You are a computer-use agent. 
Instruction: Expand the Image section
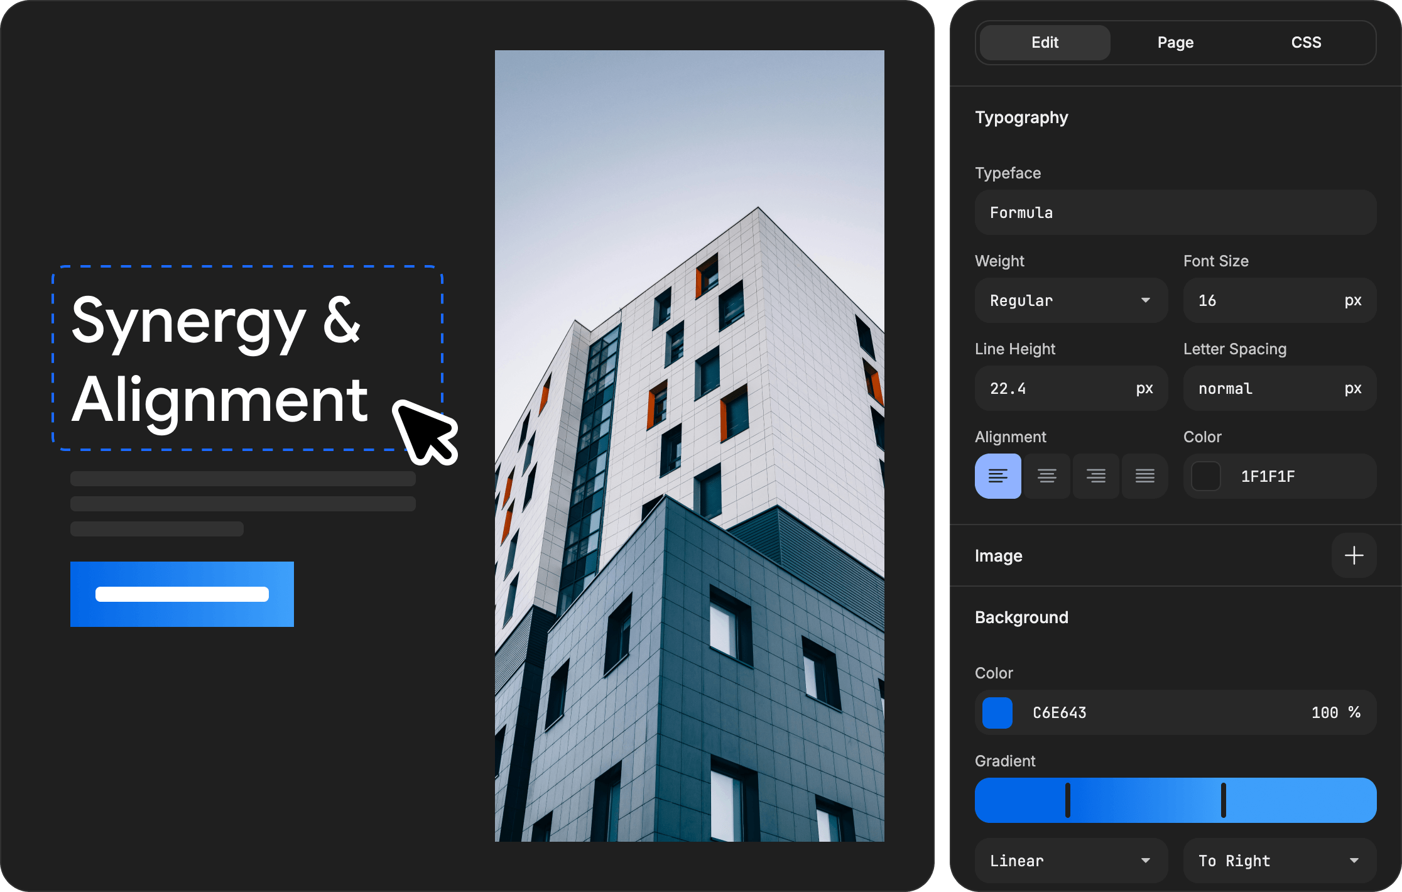click(998, 555)
